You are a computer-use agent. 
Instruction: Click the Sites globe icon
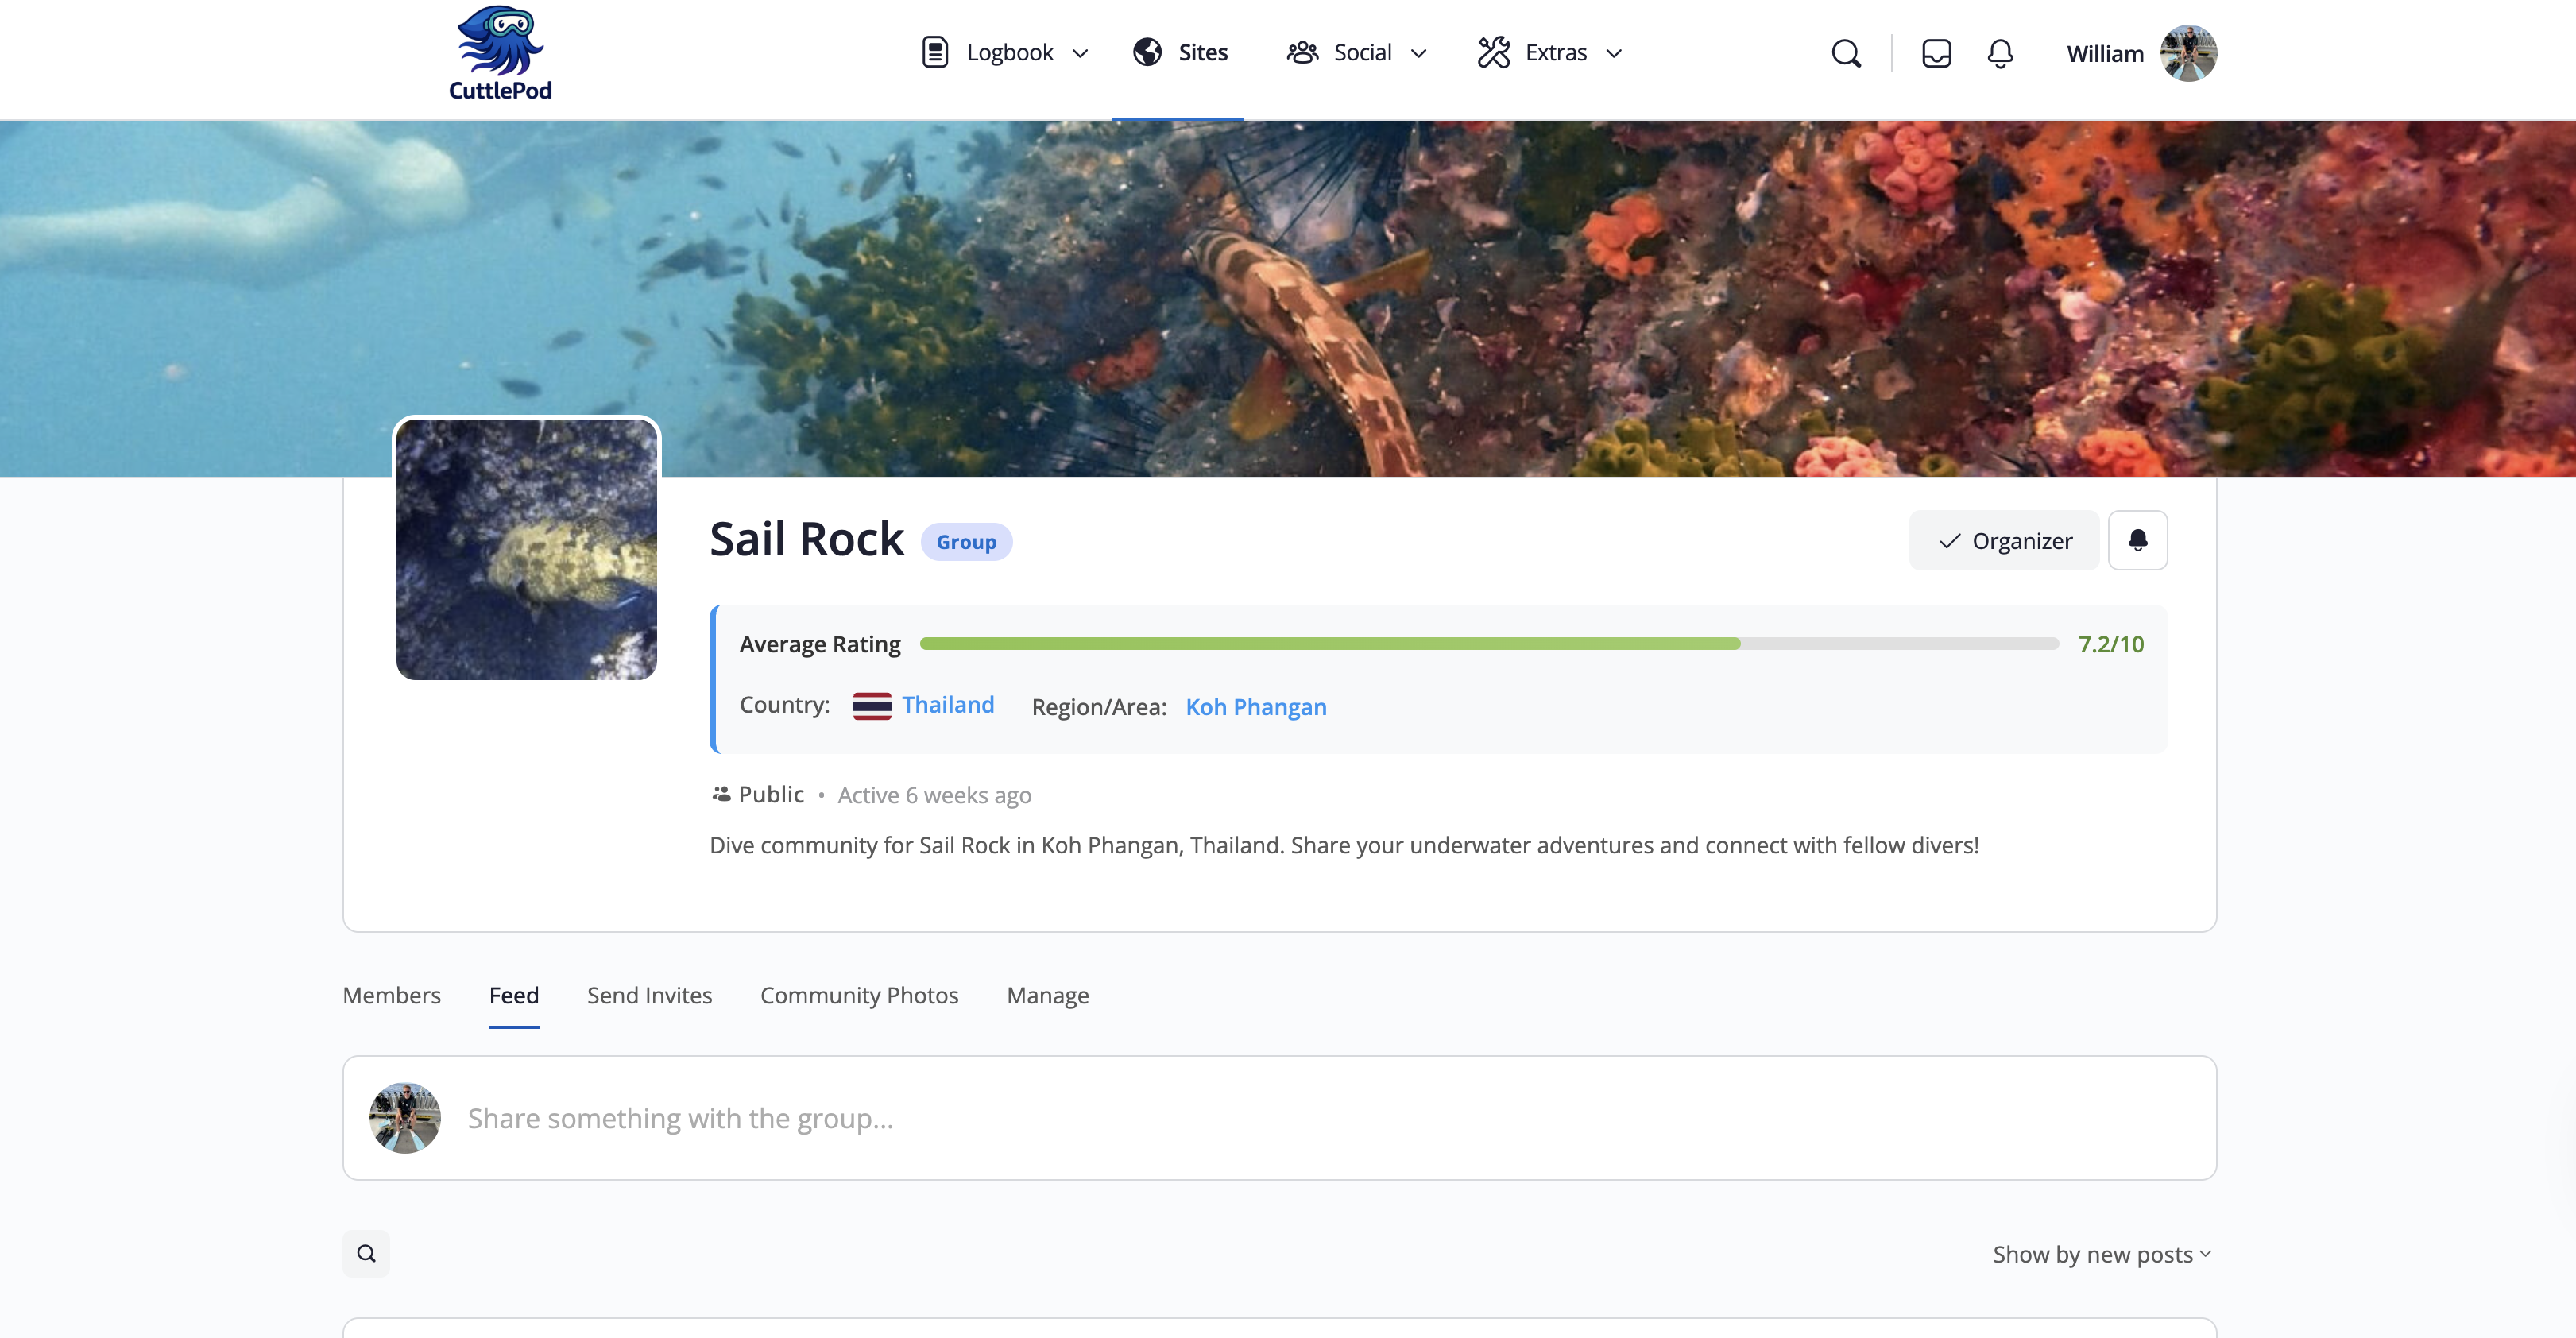pyautogui.click(x=1147, y=52)
